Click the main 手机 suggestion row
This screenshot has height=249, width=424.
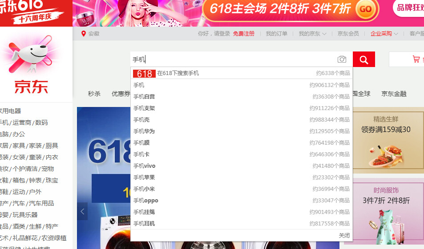click(x=242, y=85)
